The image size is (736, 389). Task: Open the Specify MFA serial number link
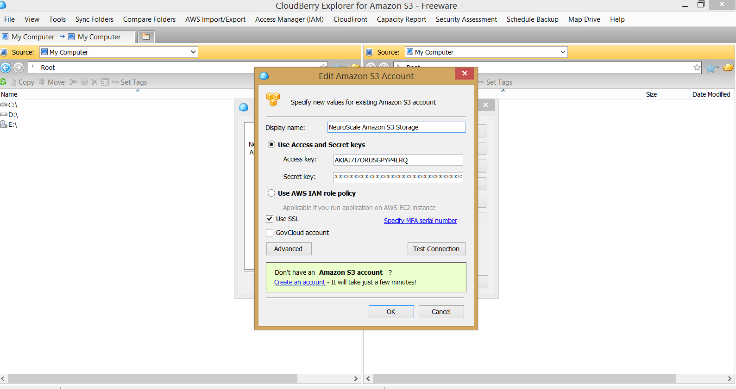coord(421,221)
